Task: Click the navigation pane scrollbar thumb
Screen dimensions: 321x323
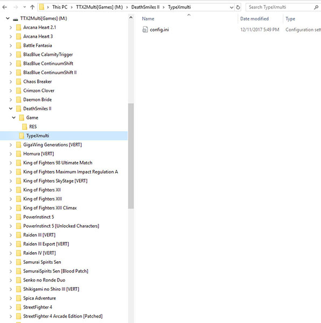Action: pos(131,156)
